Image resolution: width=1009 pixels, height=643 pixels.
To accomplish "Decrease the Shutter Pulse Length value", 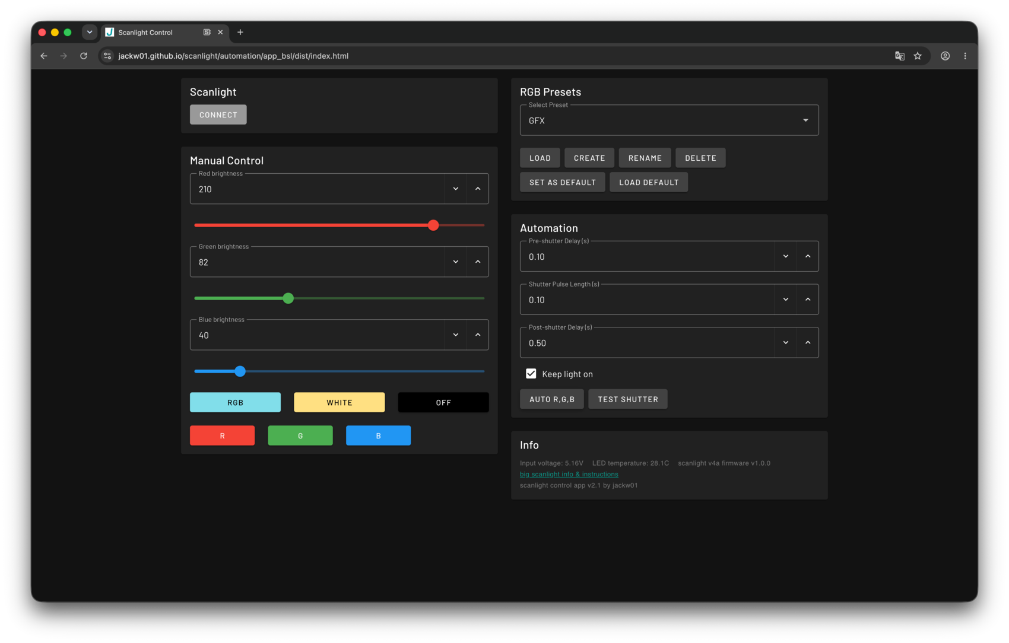I will point(786,300).
